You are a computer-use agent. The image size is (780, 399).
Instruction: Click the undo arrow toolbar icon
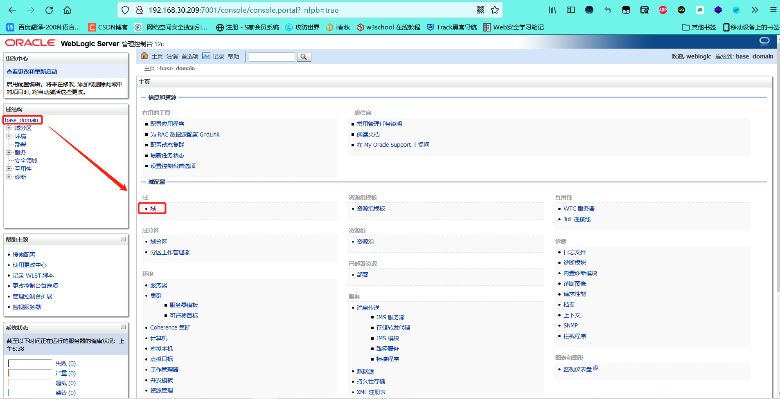click(608, 10)
